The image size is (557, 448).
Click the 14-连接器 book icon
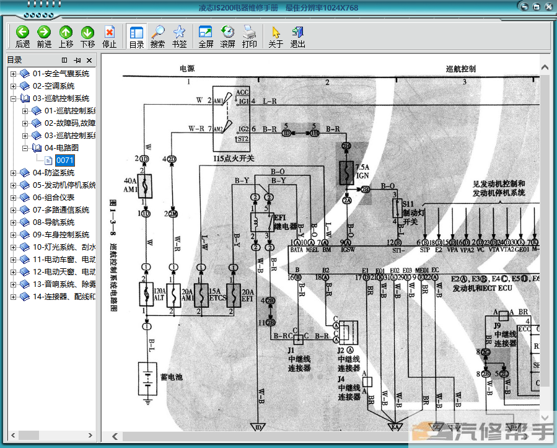25,296
